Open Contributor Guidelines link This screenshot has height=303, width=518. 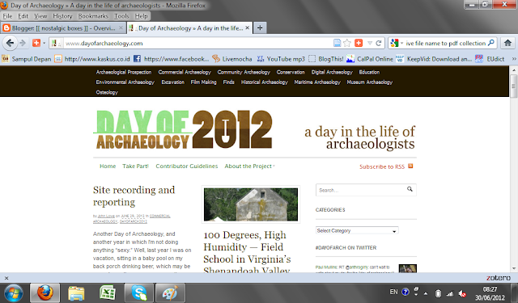(x=187, y=166)
